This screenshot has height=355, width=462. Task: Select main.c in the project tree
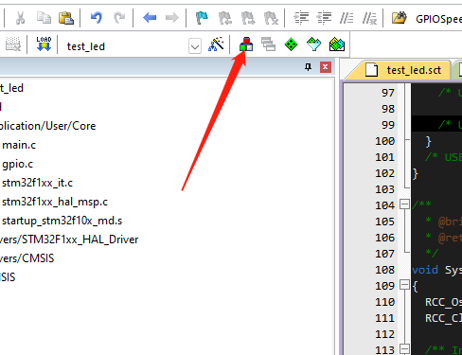[19, 145]
